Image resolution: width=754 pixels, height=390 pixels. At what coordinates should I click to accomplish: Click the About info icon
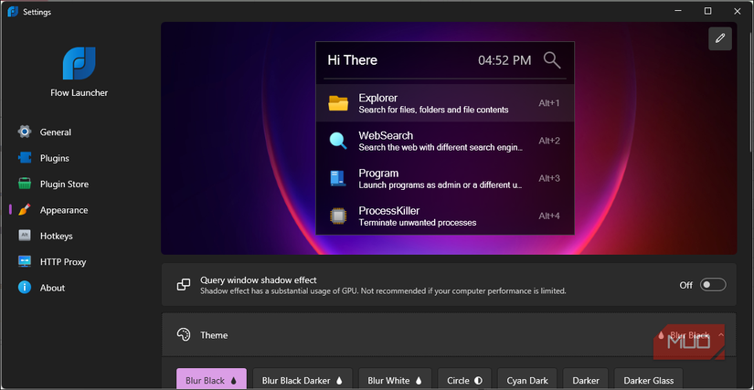point(25,287)
